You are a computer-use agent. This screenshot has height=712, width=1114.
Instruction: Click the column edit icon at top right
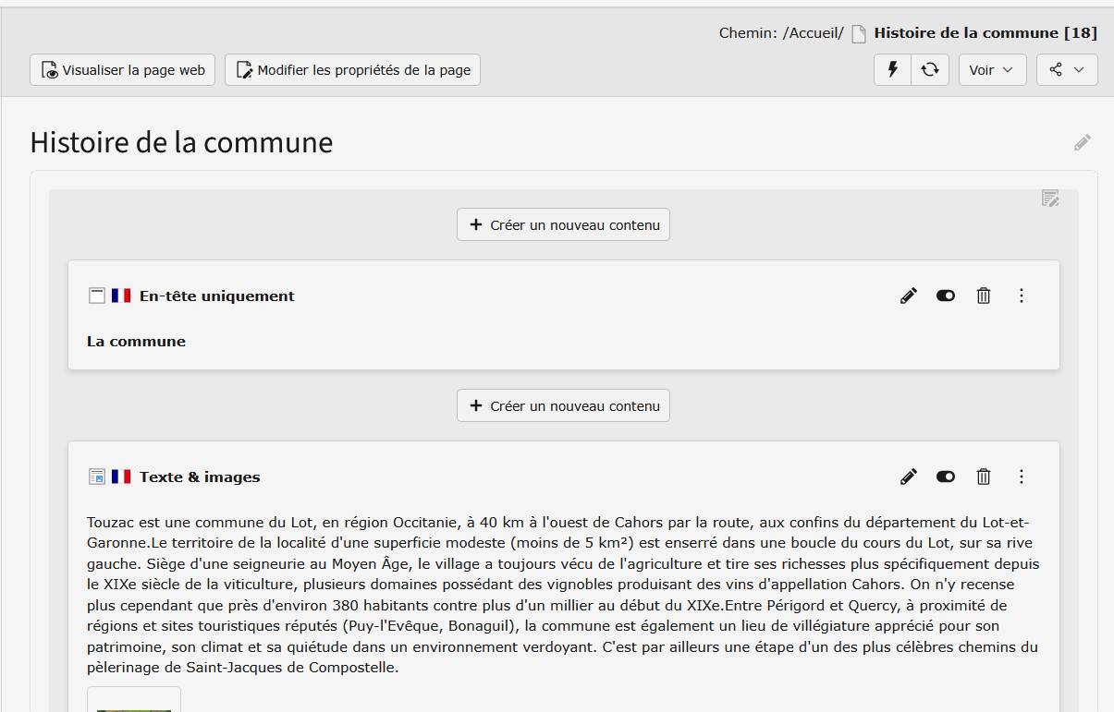1050,198
